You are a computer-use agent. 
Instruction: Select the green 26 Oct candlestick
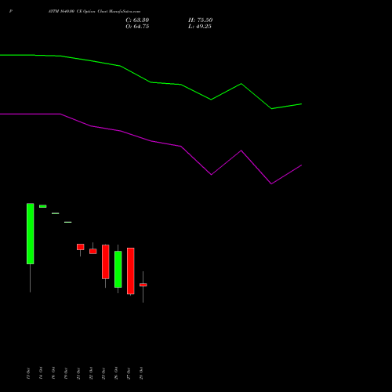118,269
